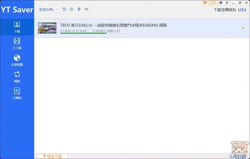Click the YT Saver logo
Viewport: 250px width, 159px height.
click(x=17, y=10)
